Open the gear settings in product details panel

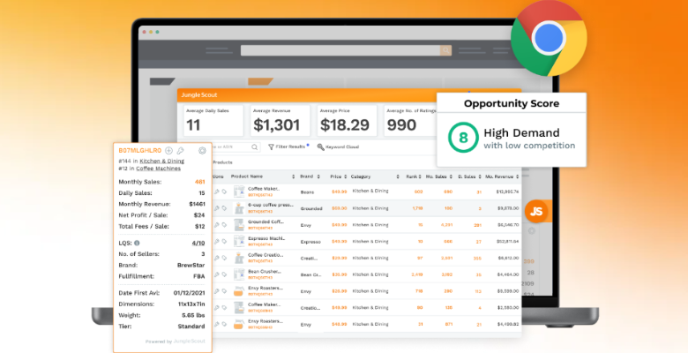pyautogui.click(x=202, y=151)
